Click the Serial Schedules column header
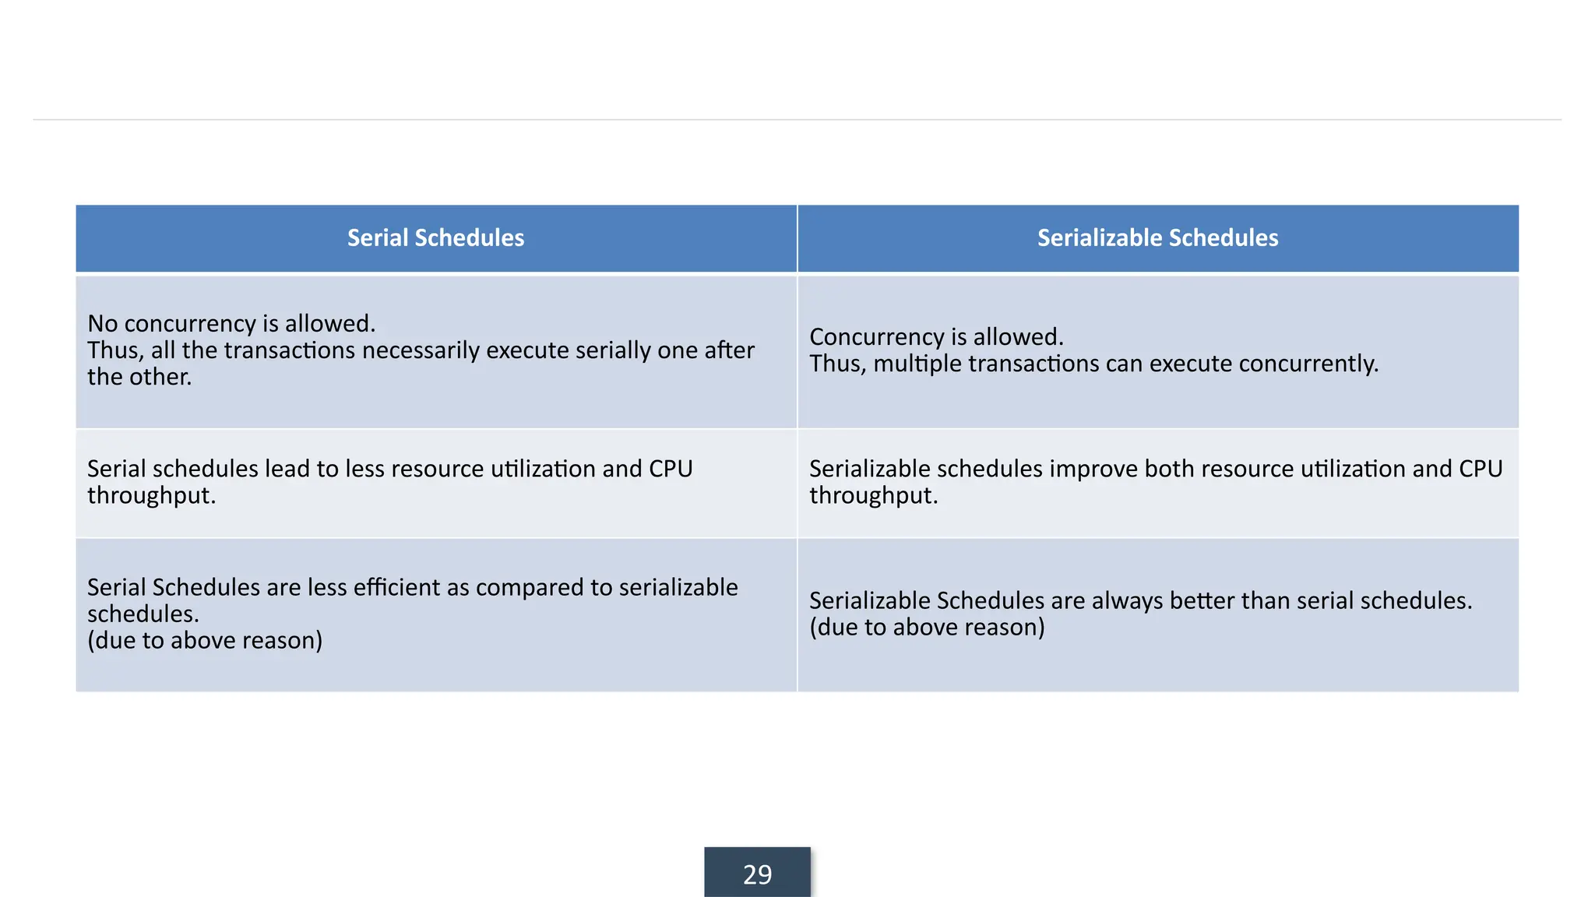The height and width of the screenshot is (897, 1595). coord(436,238)
